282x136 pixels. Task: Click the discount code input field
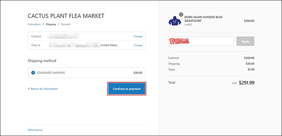[201, 41]
